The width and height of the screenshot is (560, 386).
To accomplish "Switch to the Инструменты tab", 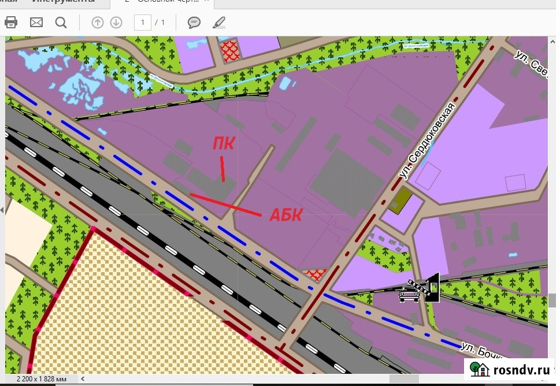I will point(63,1).
